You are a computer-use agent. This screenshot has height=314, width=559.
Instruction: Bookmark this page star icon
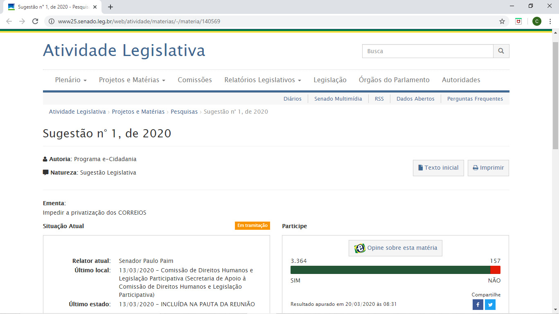[x=502, y=21]
